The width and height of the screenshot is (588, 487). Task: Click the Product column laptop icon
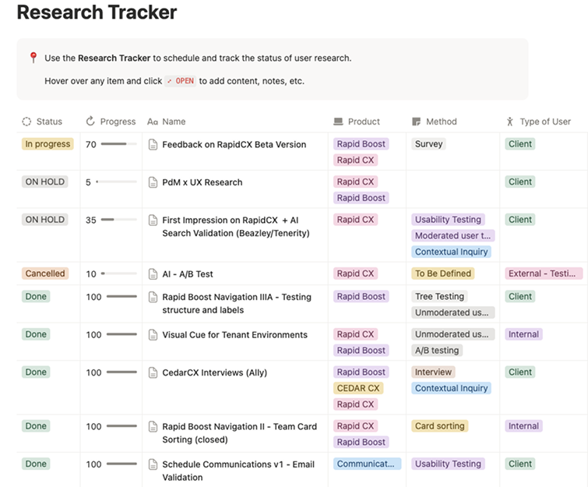(x=338, y=122)
